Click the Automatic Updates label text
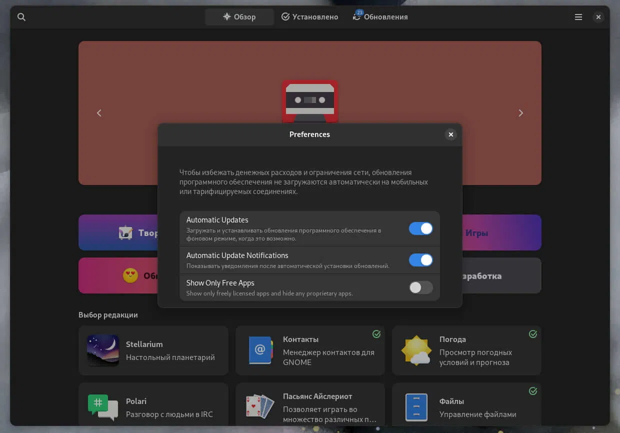The height and width of the screenshot is (433, 620). (x=217, y=220)
